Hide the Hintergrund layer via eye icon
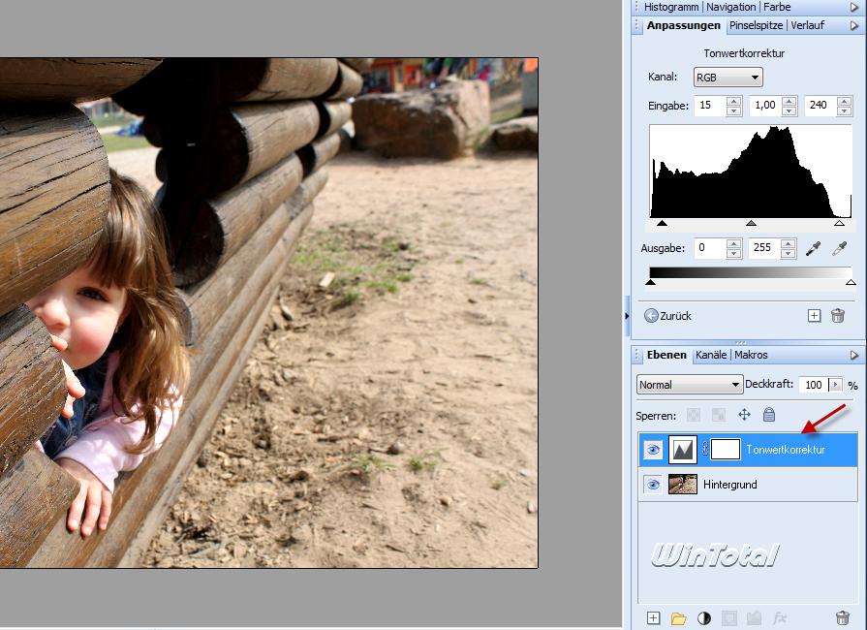Viewport: 867px width, 630px height. tap(653, 485)
